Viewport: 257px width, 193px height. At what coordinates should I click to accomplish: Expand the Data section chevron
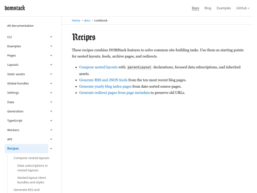[x=51, y=102]
